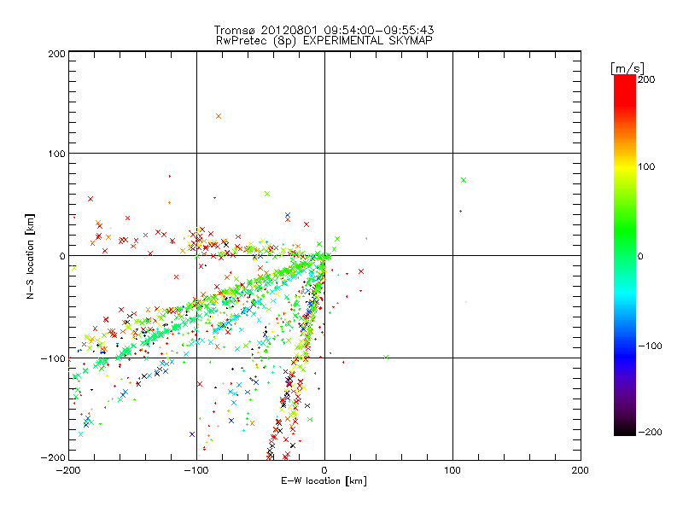Select the '-100' tick label on the color bar
Image resolution: width=683 pixels, height=512 pixels.
click(x=650, y=346)
